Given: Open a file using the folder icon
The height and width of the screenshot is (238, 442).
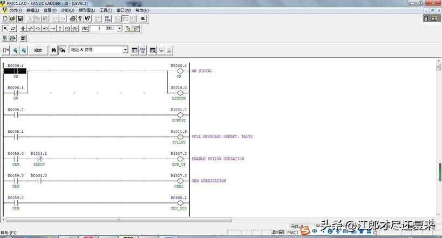Looking at the screenshot, I should click(x=12, y=18).
